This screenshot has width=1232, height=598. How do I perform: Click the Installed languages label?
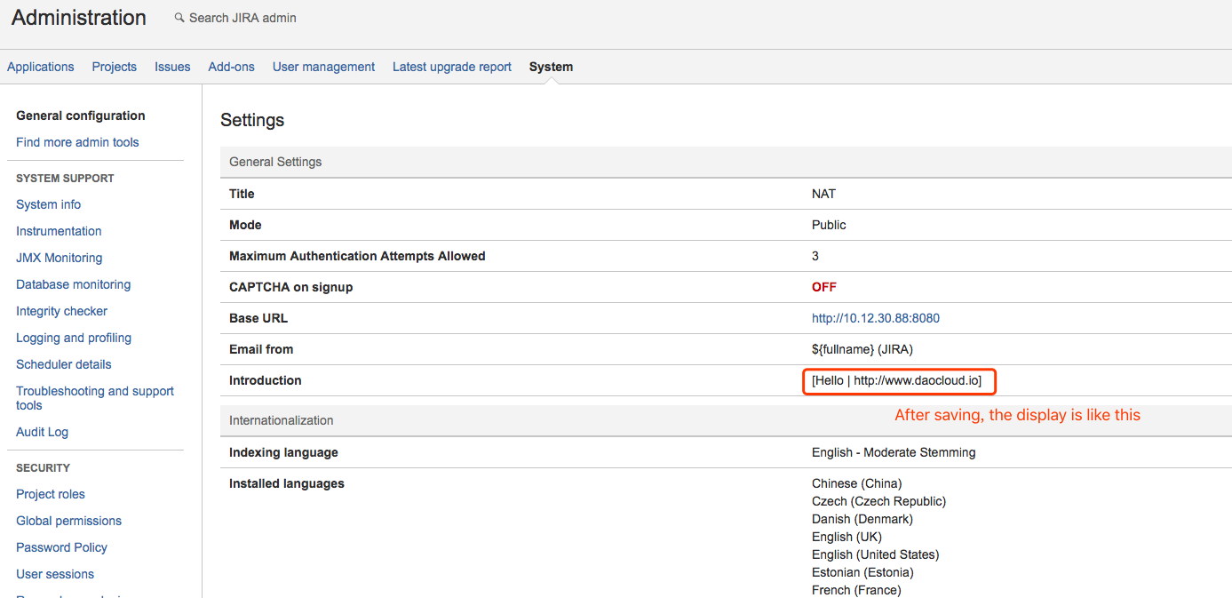[287, 483]
